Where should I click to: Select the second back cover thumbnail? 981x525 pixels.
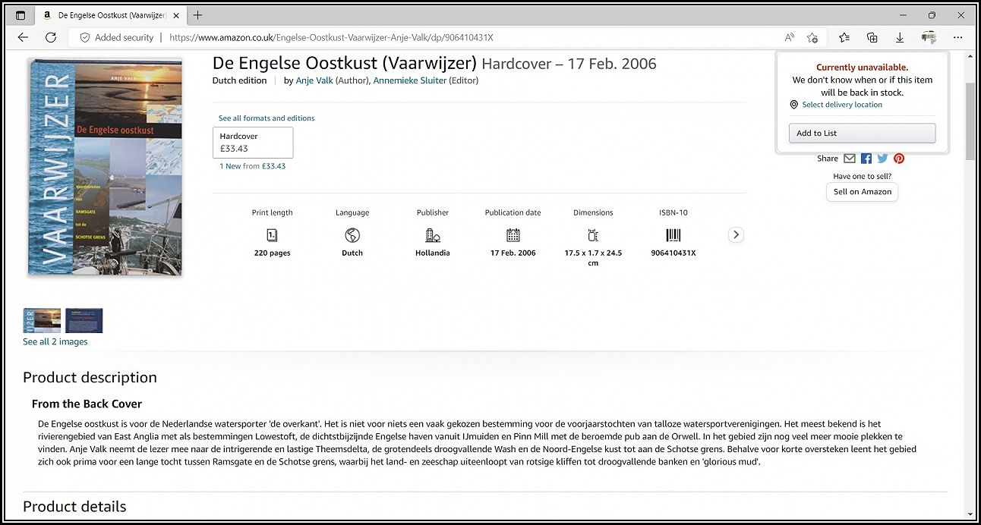pyautogui.click(x=84, y=320)
